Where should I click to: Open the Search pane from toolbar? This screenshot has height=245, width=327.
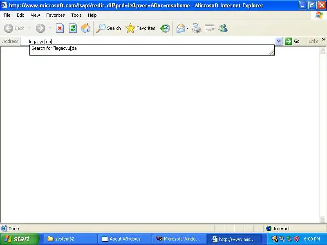tap(108, 28)
